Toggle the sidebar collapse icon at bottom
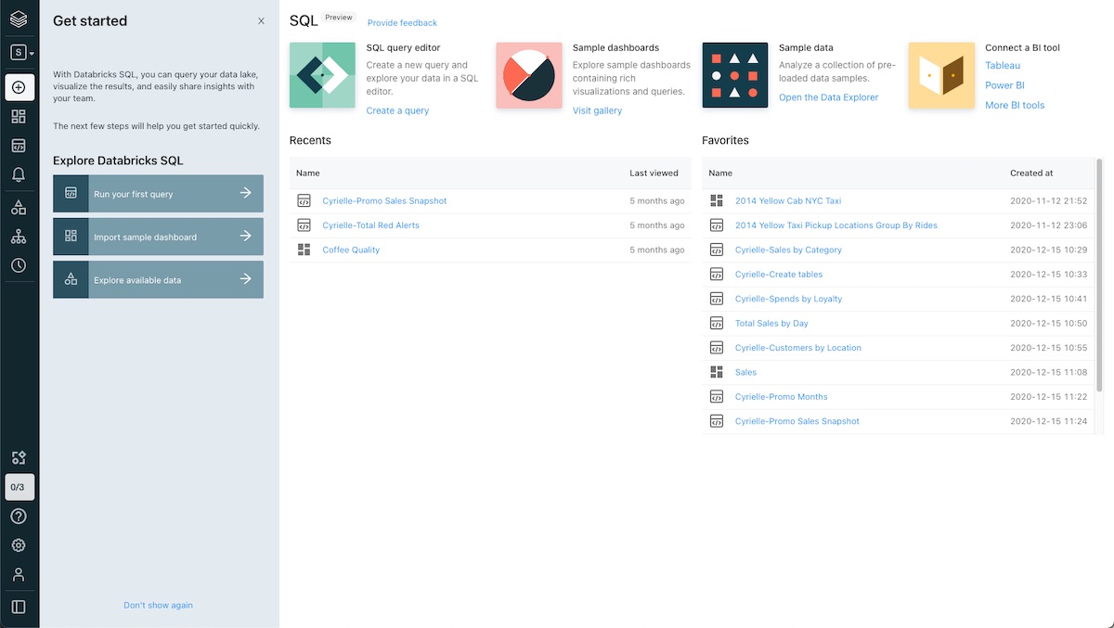Screen dimensions: 1114x628 (19, 607)
